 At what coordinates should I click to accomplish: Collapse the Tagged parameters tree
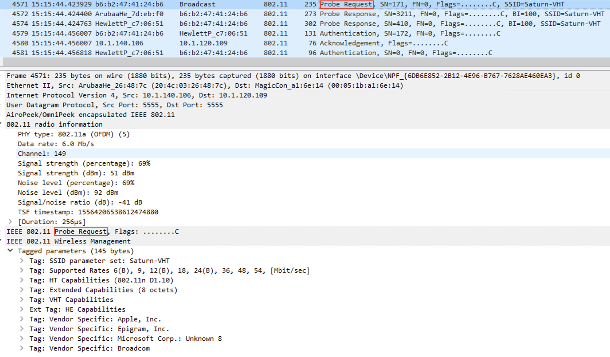point(11,251)
